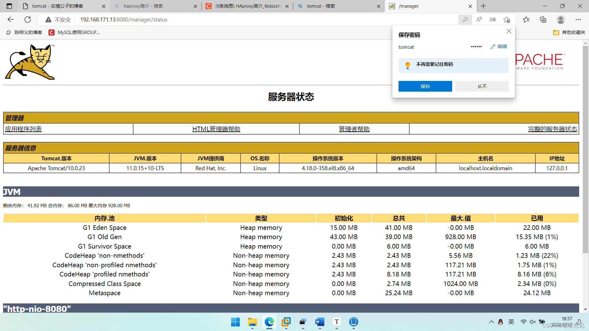Click the localhost.localdomain hostname cell
This screenshot has height=331, width=589.
pyautogui.click(x=485, y=168)
